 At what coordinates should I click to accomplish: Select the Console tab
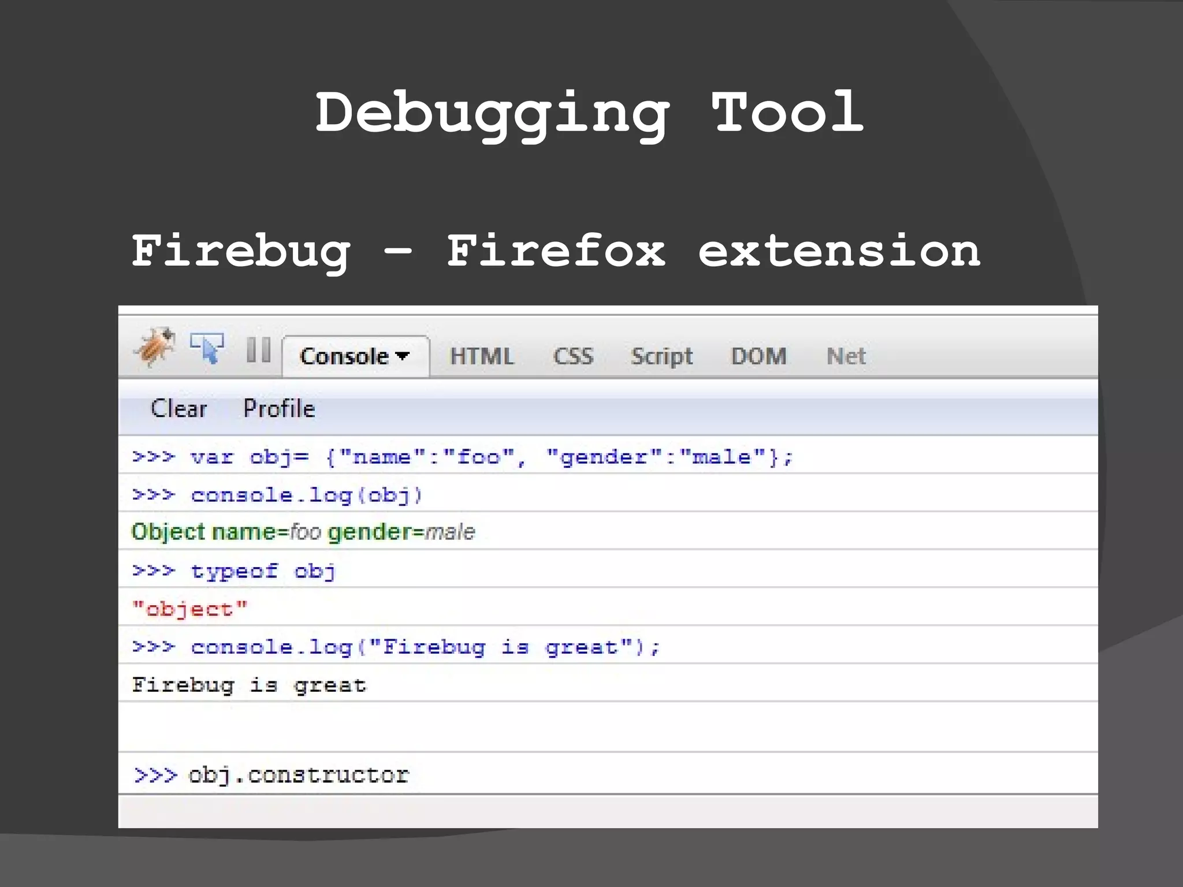344,356
